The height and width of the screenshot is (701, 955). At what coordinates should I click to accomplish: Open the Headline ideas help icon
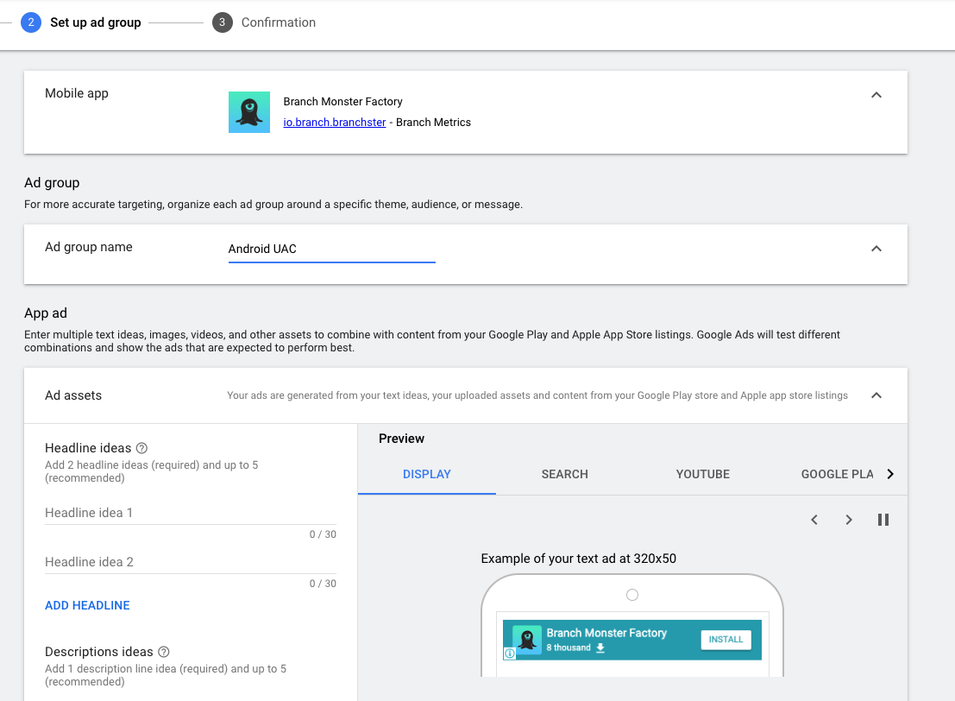click(141, 448)
